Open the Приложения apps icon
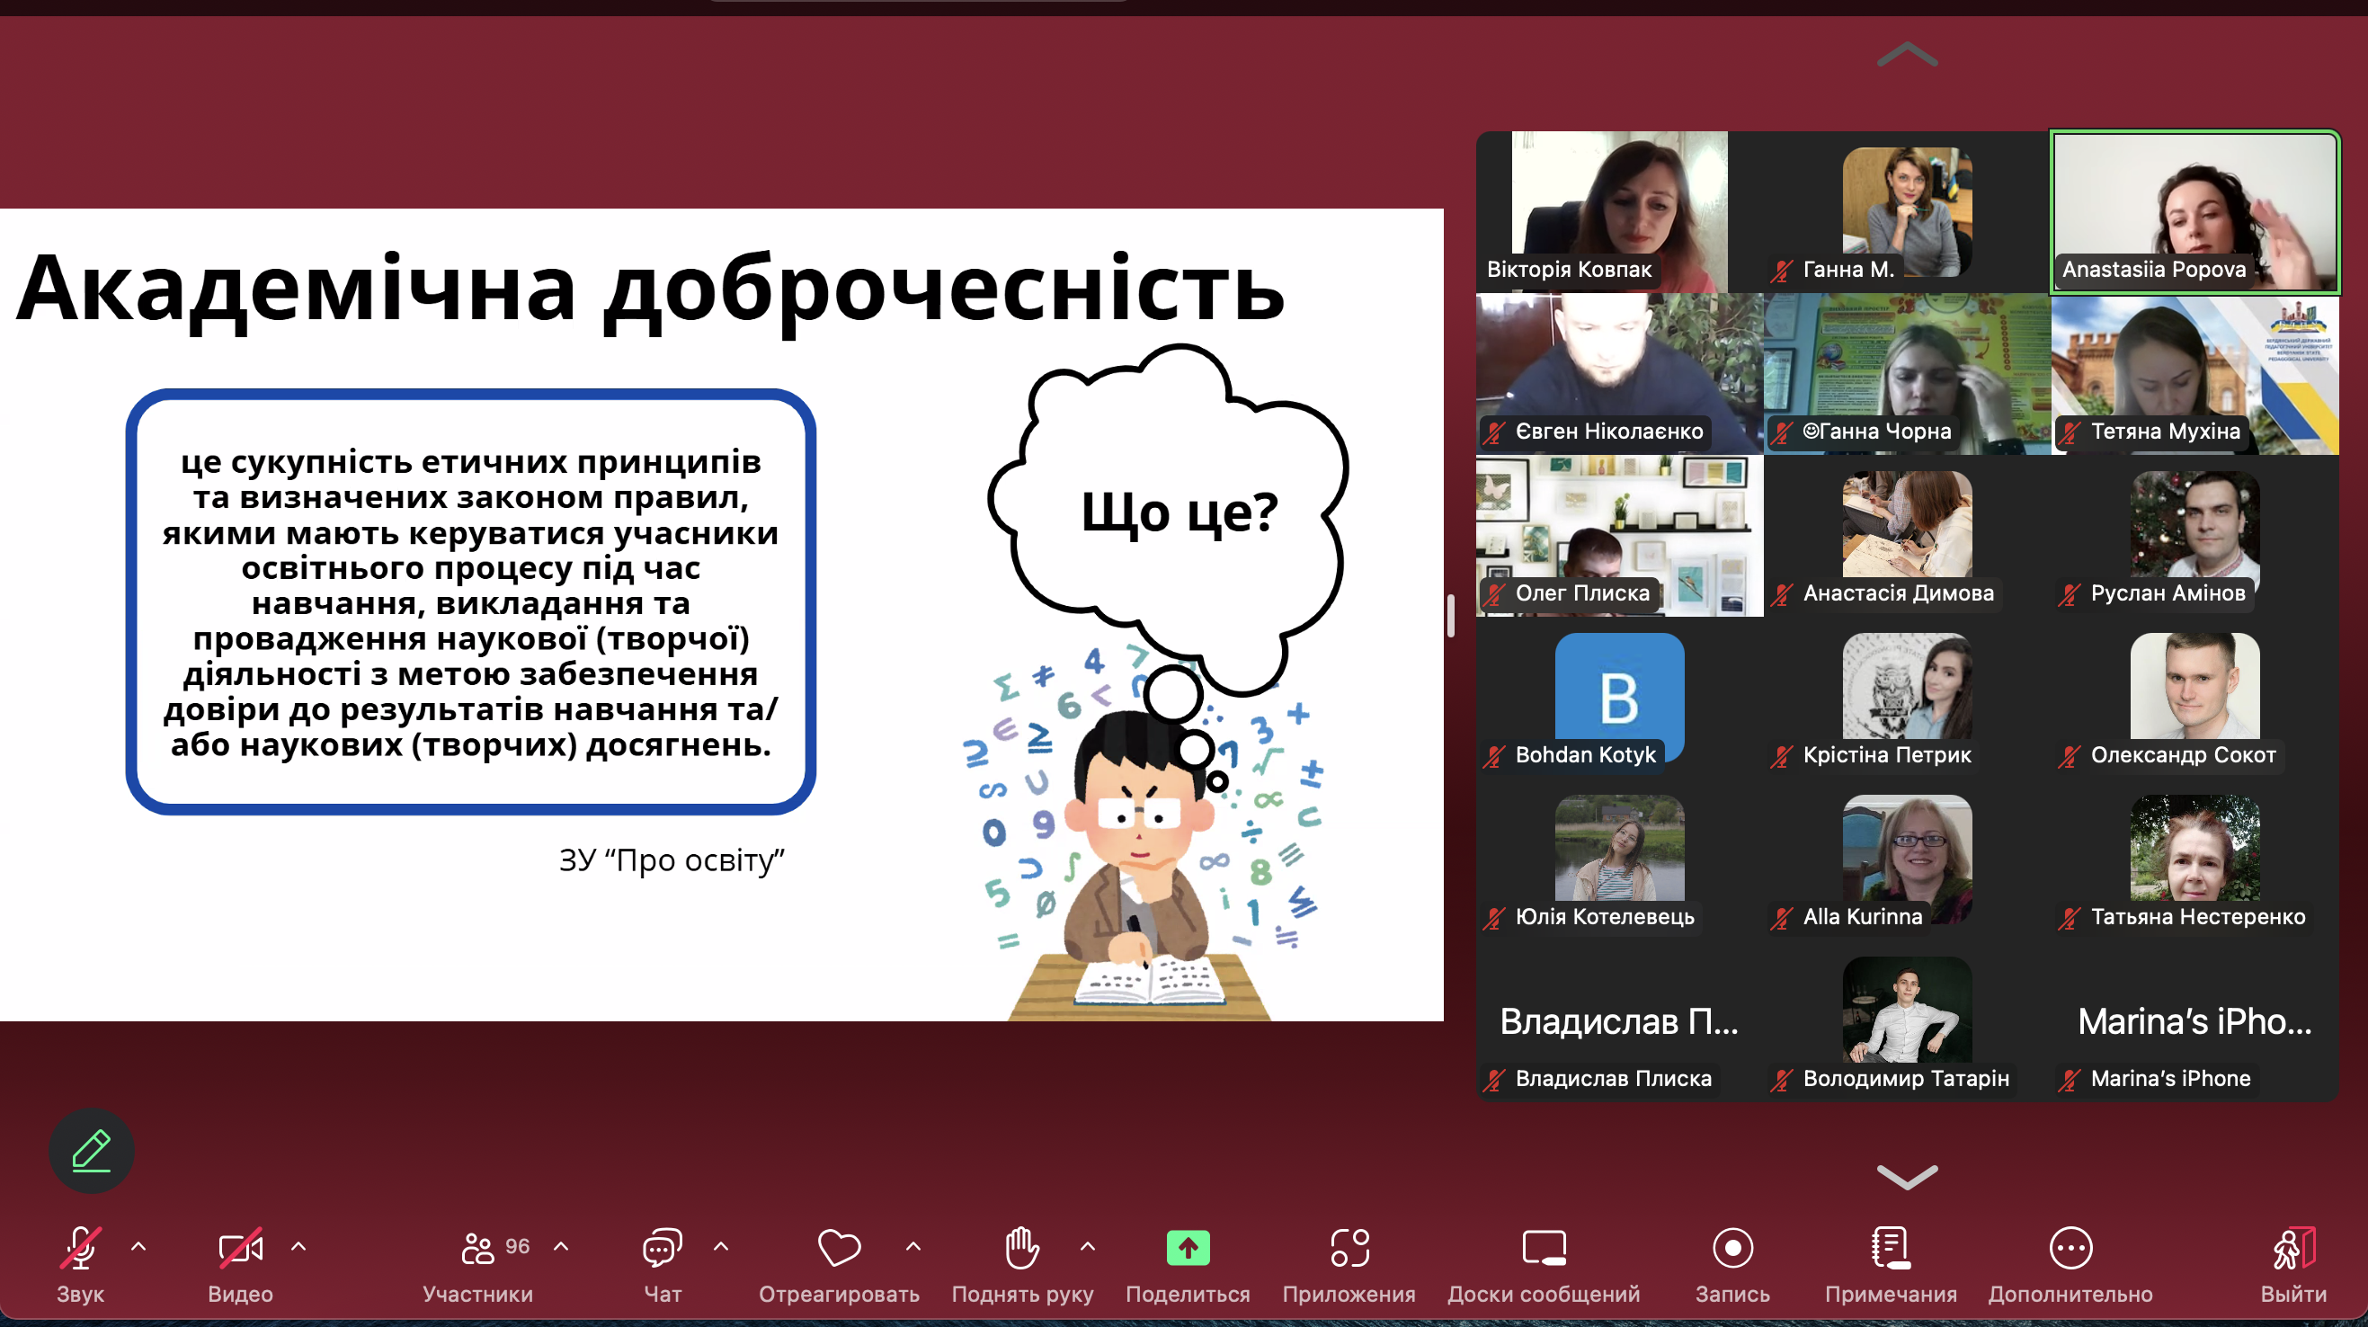Viewport: 2368px width, 1327px height. point(1349,1249)
